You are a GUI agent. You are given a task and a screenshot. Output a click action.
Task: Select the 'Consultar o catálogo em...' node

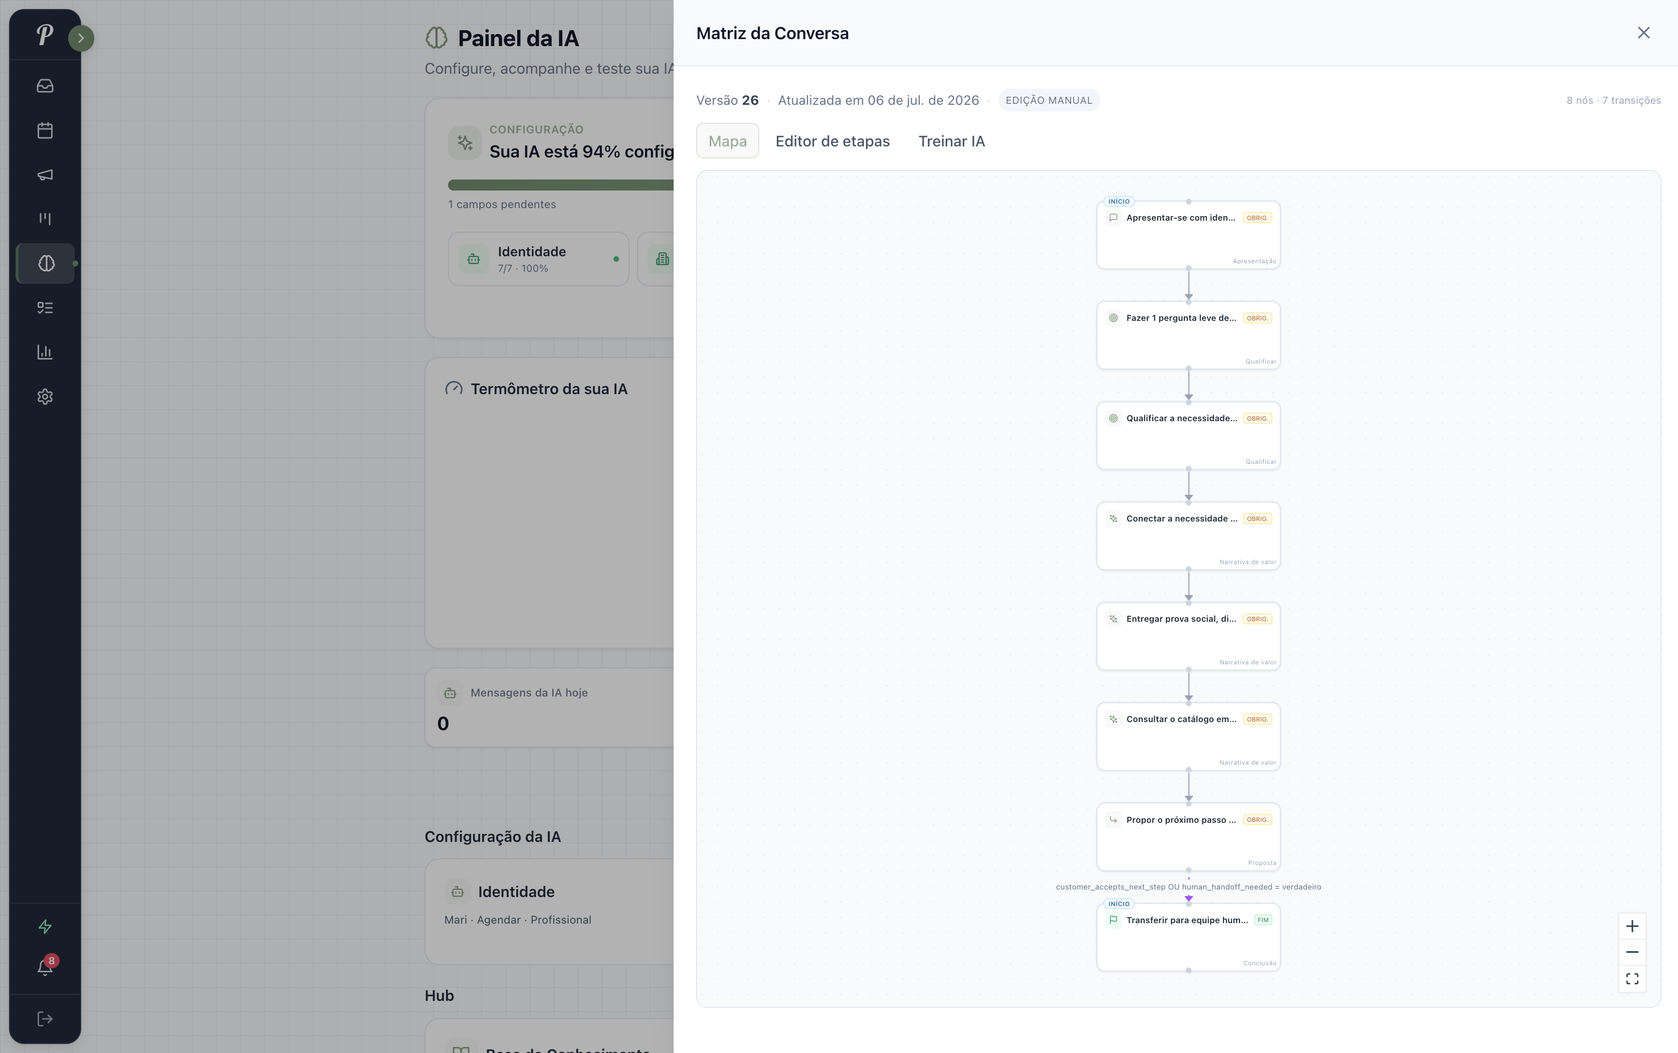point(1188,736)
